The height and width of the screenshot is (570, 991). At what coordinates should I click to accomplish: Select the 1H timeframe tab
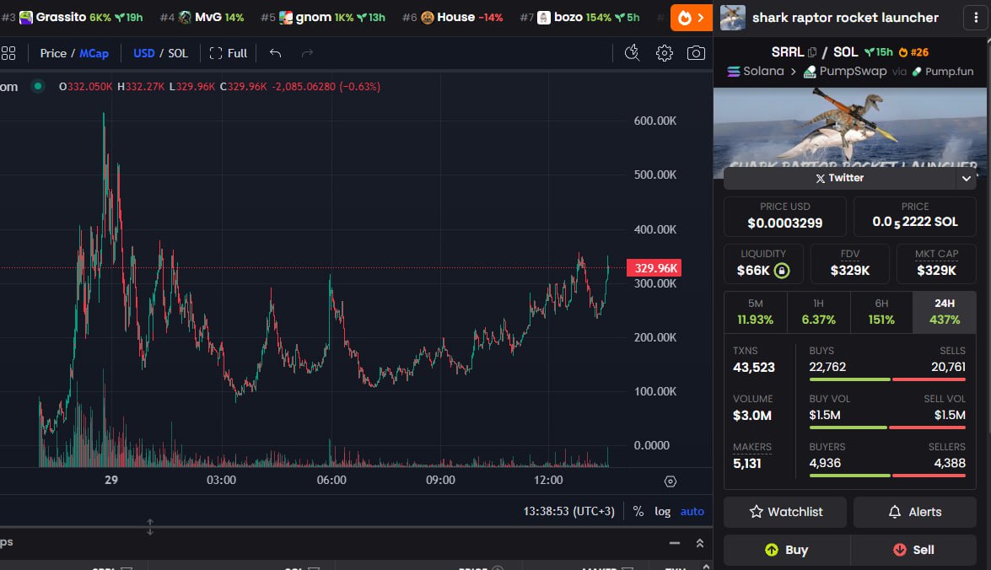pyautogui.click(x=818, y=312)
